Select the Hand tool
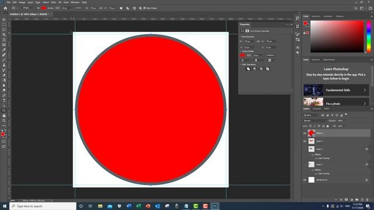This screenshot has height=210, width=374. tap(4, 116)
